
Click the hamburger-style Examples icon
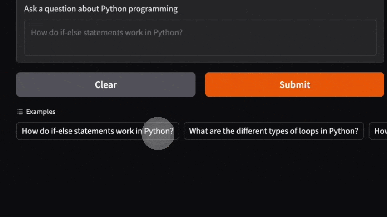[x=20, y=112]
